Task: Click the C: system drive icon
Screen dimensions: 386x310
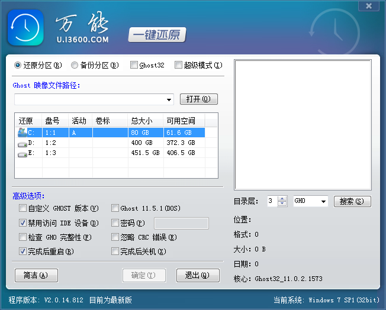Action: point(22,133)
